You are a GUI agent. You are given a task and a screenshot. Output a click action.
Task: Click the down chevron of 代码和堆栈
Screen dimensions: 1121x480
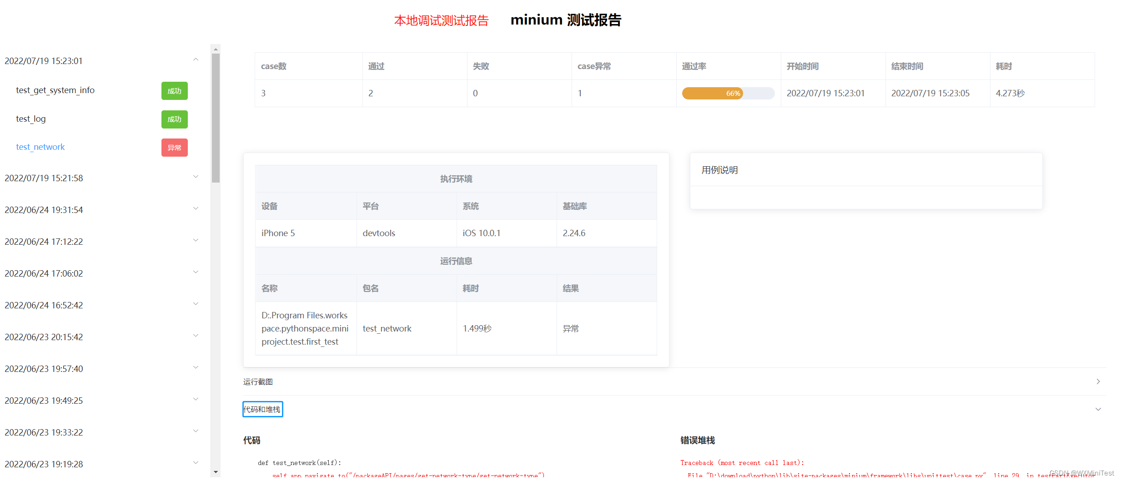[1098, 409]
